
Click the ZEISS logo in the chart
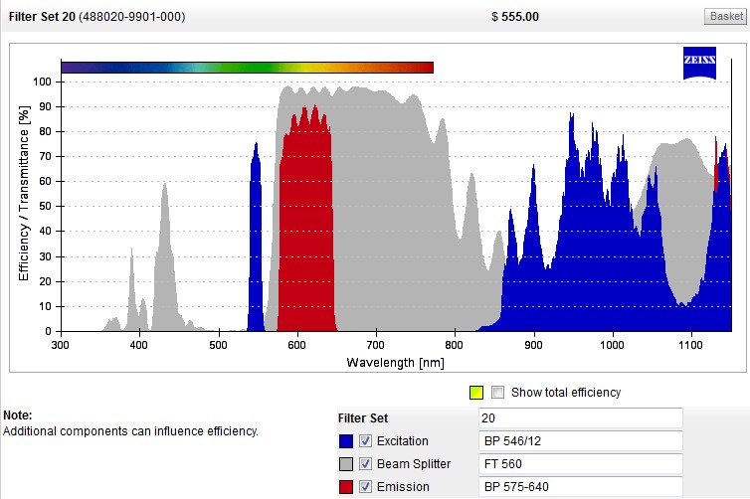[699, 63]
